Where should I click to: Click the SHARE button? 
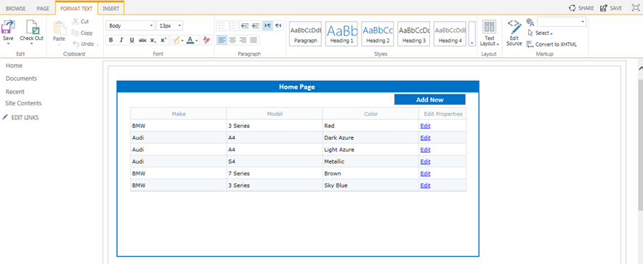coord(581,8)
